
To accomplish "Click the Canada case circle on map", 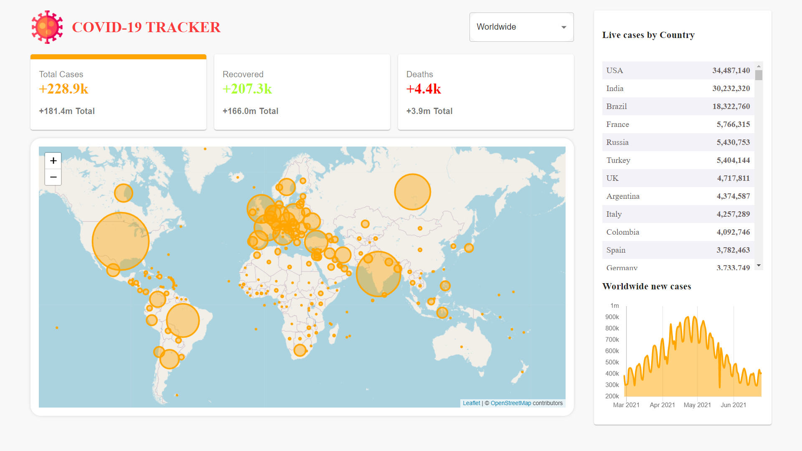I will pyautogui.click(x=123, y=193).
